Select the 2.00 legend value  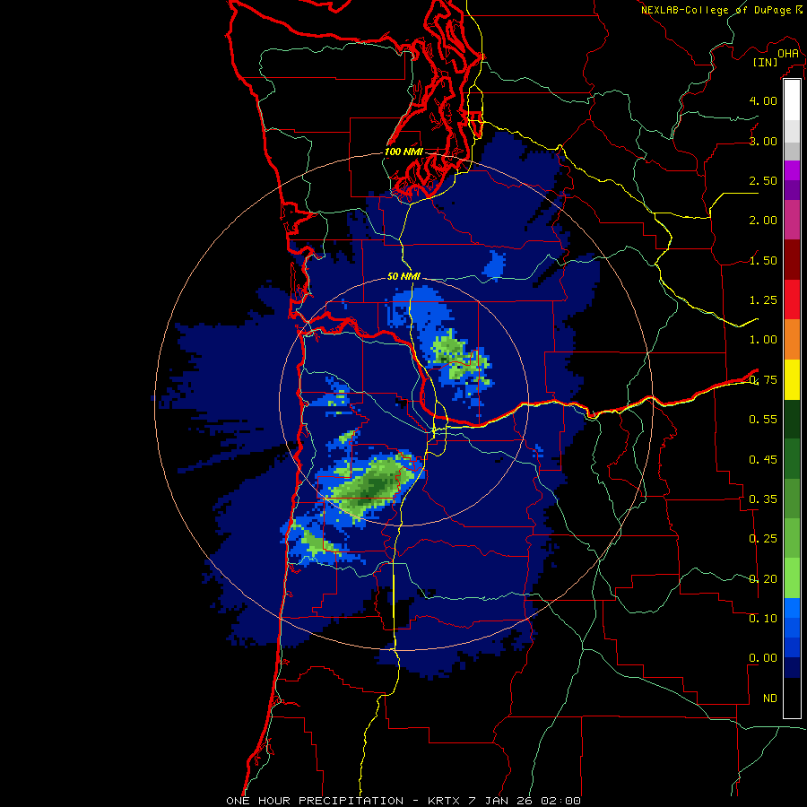[763, 221]
